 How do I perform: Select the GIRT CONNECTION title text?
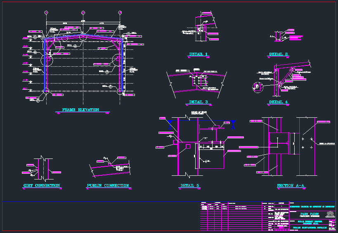pos(41,186)
